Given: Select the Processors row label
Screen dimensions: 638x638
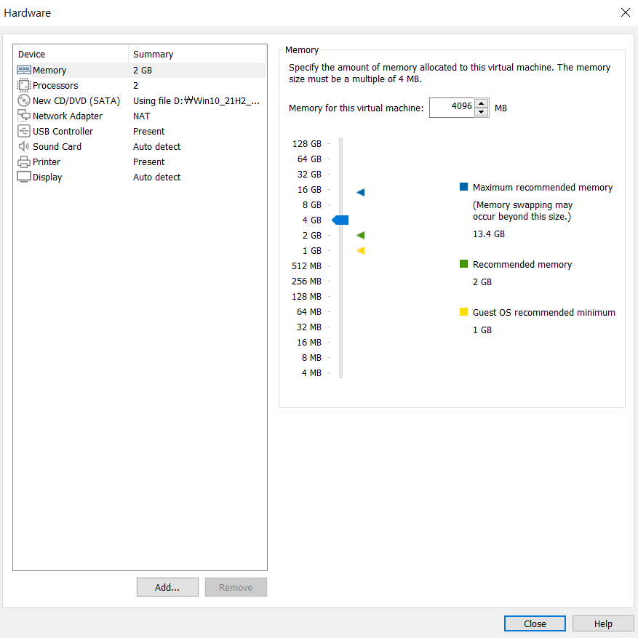Looking at the screenshot, I should pyautogui.click(x=55, y=85).
